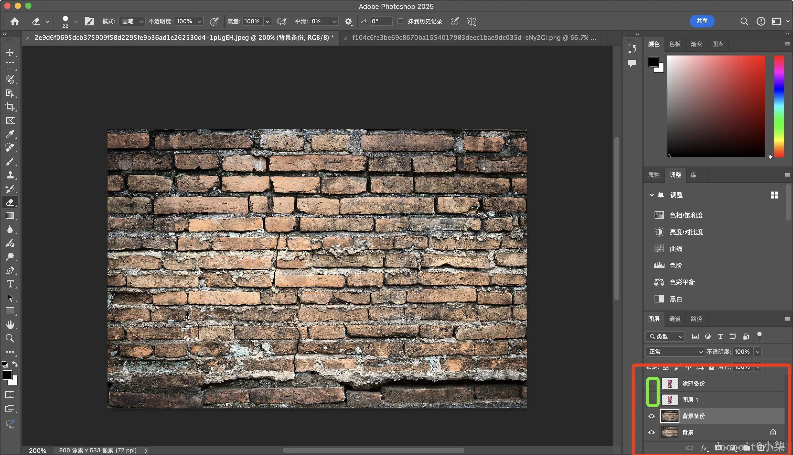The width and height of the screenshot is (793, 455).
Task: Select the Horizontal Type tool
Action: 10,284
